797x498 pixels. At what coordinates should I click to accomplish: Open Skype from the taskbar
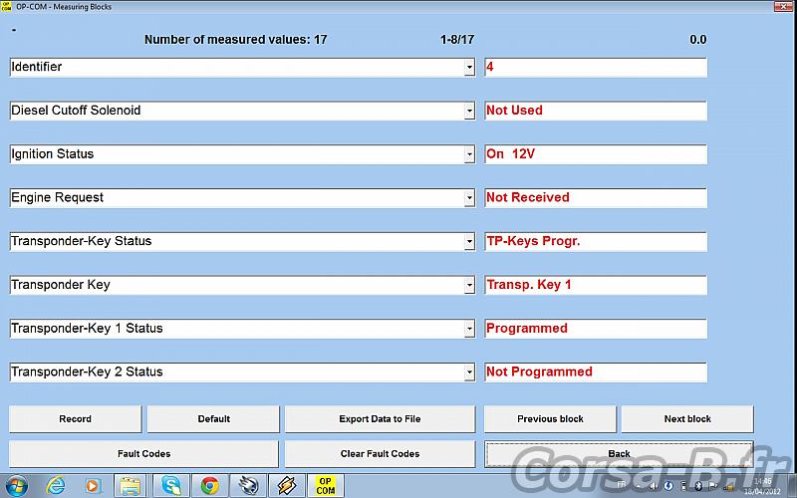(171, 486)
